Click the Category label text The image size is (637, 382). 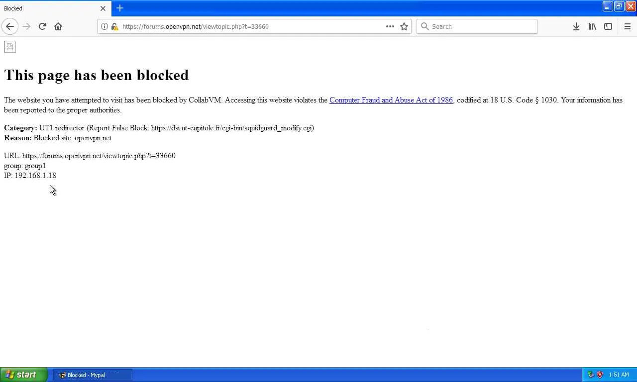(20, 128)
